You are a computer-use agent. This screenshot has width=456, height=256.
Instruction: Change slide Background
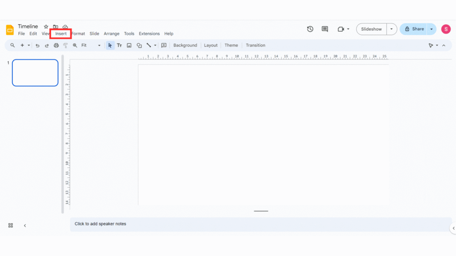coord(185,45)
